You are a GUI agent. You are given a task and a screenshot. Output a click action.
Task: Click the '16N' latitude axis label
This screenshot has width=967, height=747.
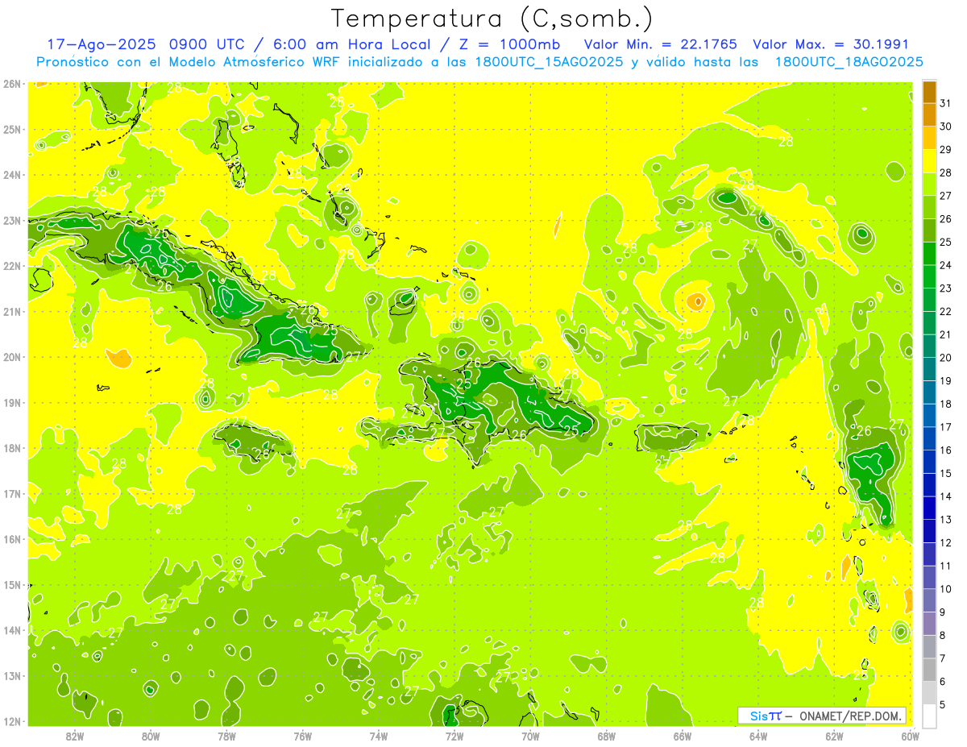pyautogui.click(x=12, y=539)
